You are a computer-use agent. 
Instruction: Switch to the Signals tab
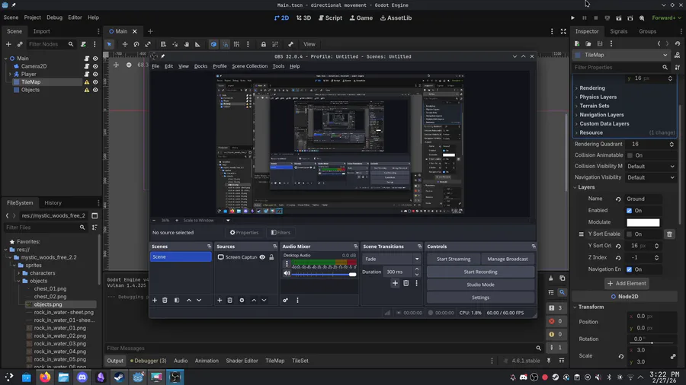(x=618, y=31)
